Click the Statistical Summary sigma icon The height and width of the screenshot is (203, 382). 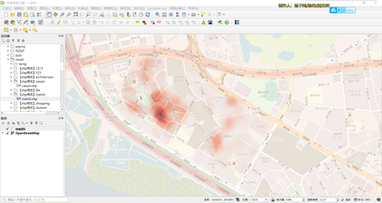coord(178,15)
